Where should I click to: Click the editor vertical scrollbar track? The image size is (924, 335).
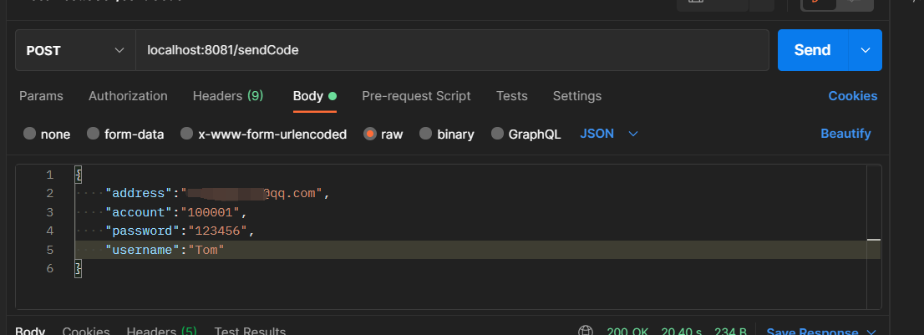874,236
